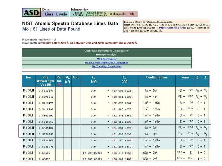Click the Mo XLI ion cell in the 0.66507 row
This screenshot has height=166, width=222.
tap(28, 153)
